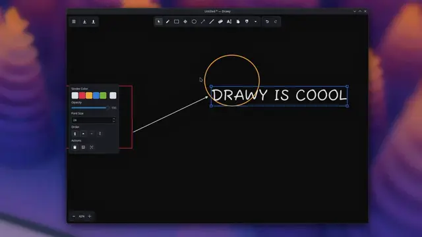The image size is (422, 237).
Task: Click the Opacity slider track
Action: click(x=90, y=108)
